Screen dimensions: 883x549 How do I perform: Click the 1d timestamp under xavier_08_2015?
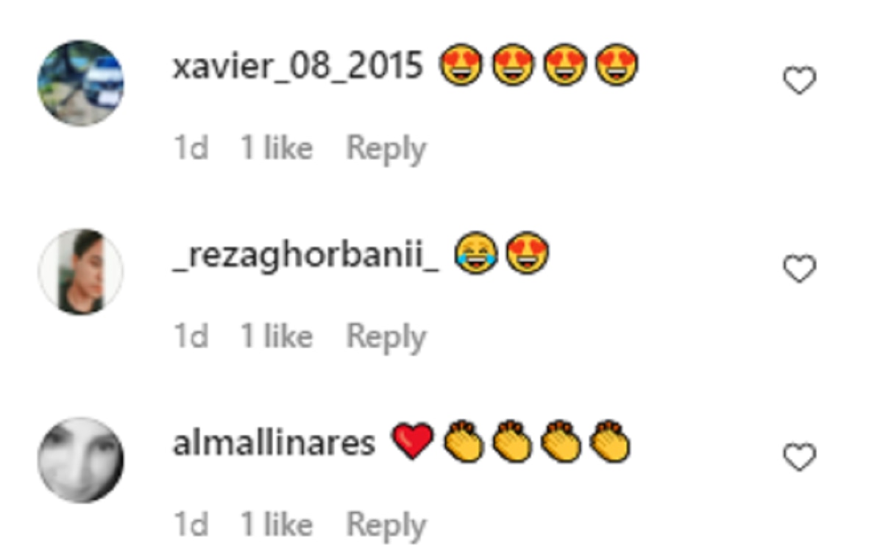[191, 149]
